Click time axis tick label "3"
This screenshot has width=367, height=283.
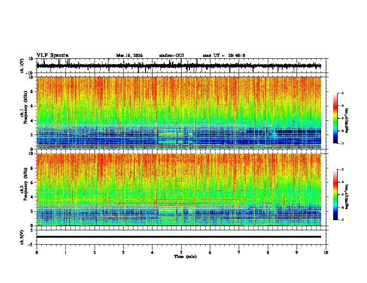click(x=123, y=252)
